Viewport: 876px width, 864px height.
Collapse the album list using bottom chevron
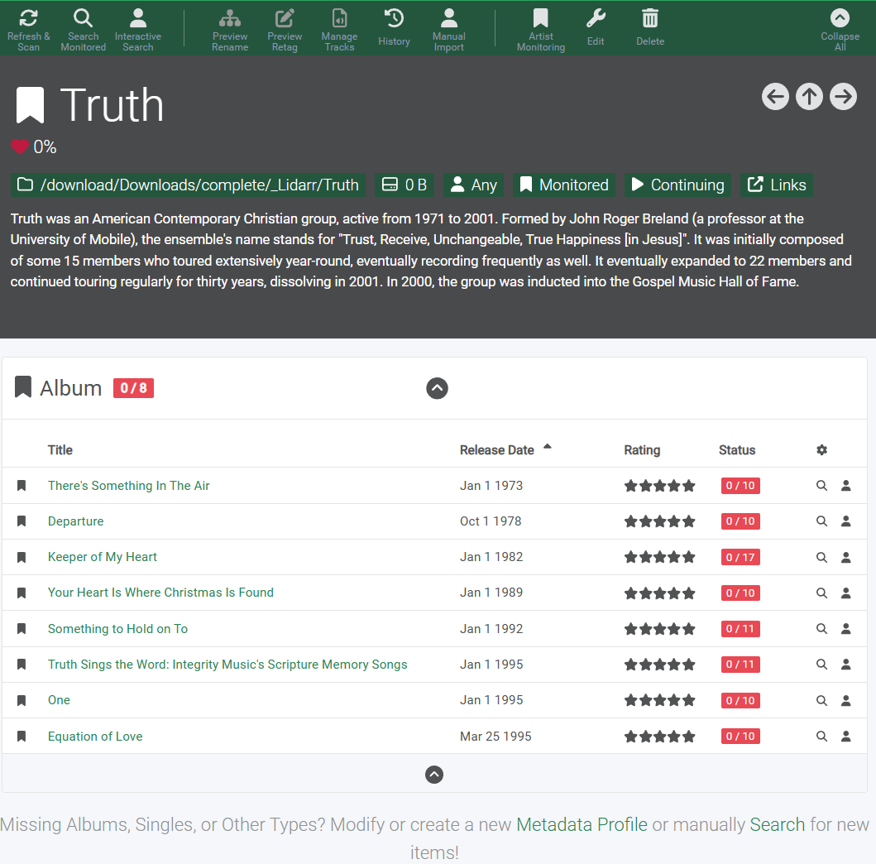click(434, 775)
